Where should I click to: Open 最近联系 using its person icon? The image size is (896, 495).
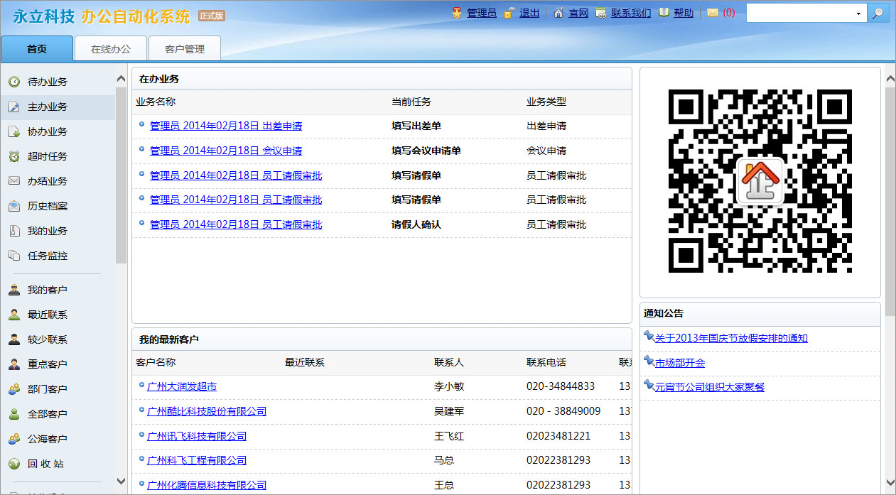click(x=14, y=315)
